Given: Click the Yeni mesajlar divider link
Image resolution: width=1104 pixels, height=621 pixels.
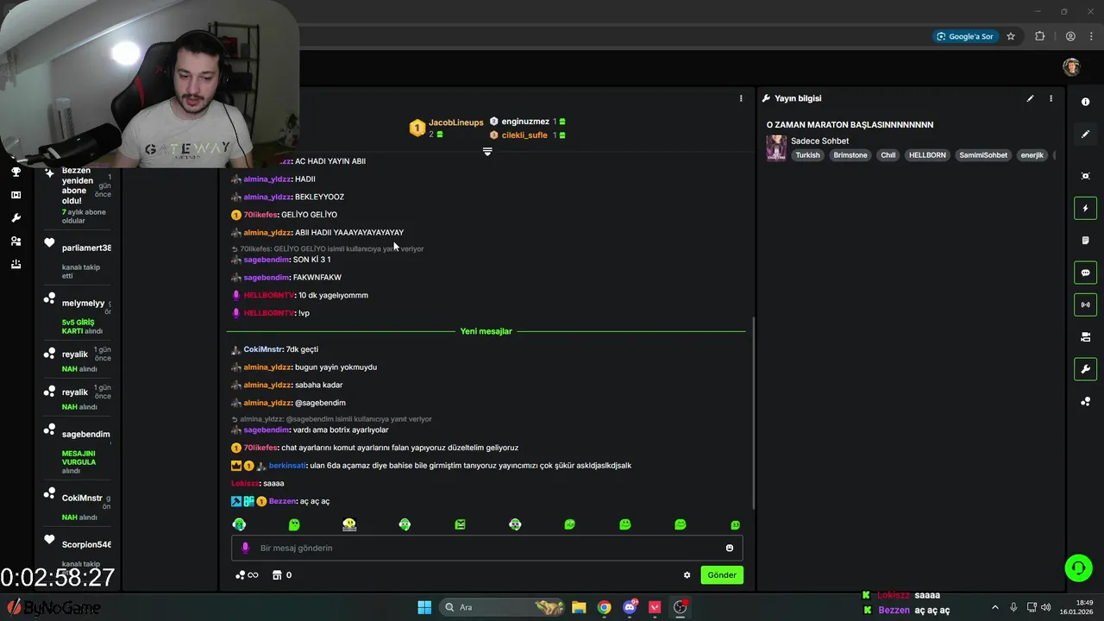Looking at the screenshot, I should 486,331.
